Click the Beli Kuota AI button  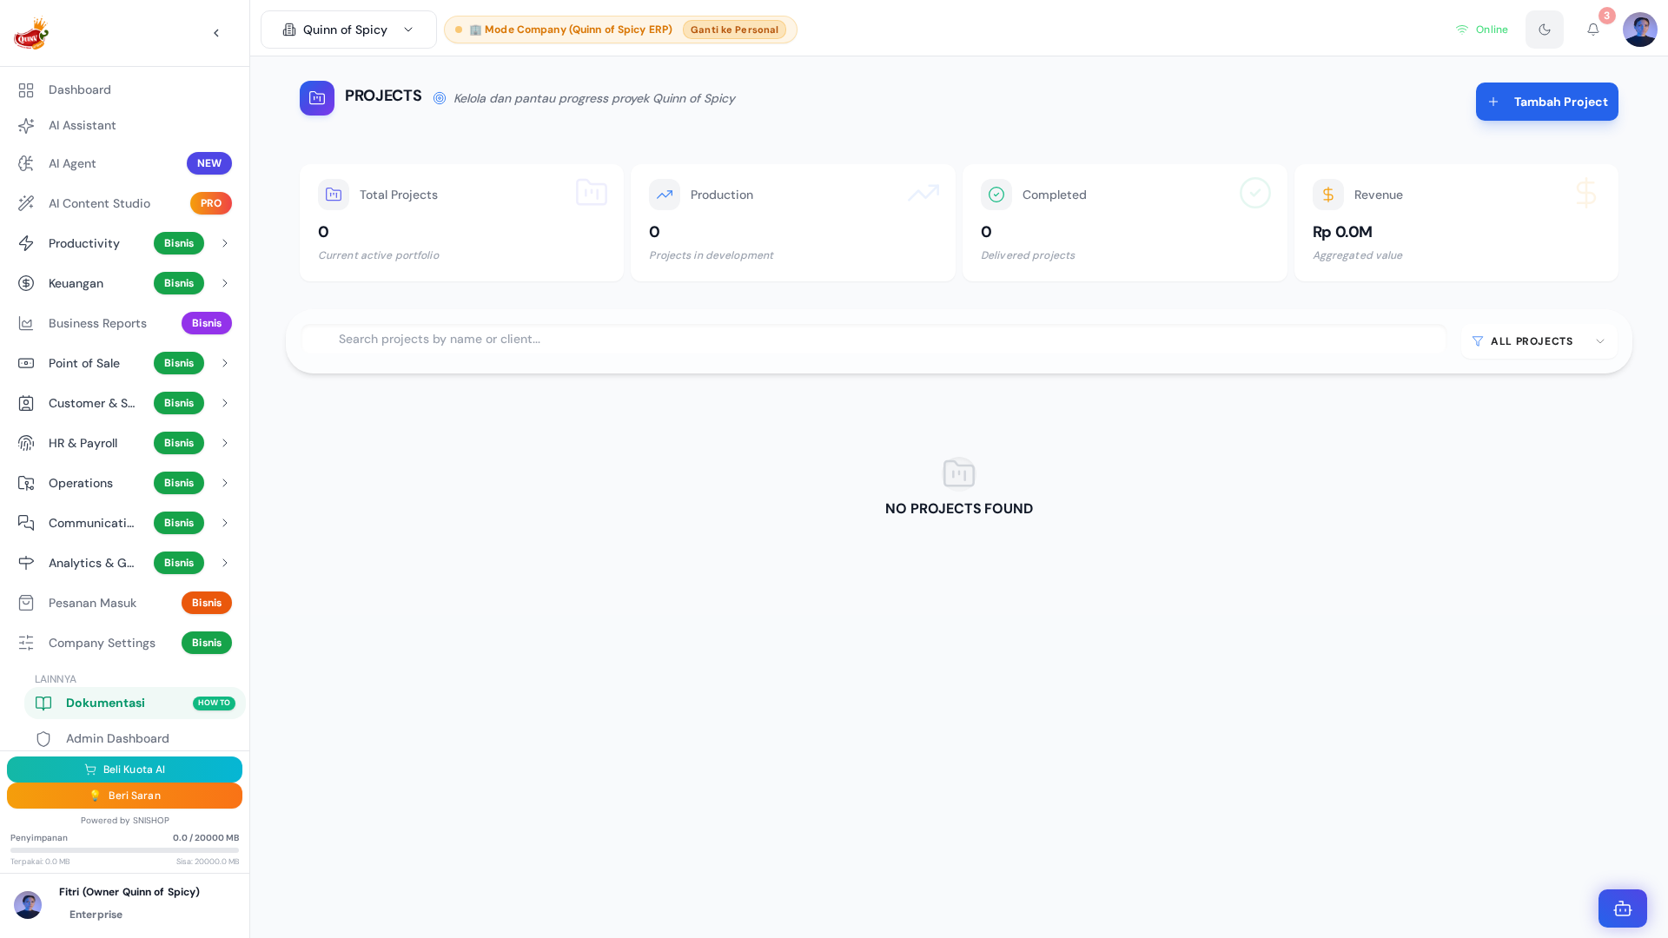[124, 770]
